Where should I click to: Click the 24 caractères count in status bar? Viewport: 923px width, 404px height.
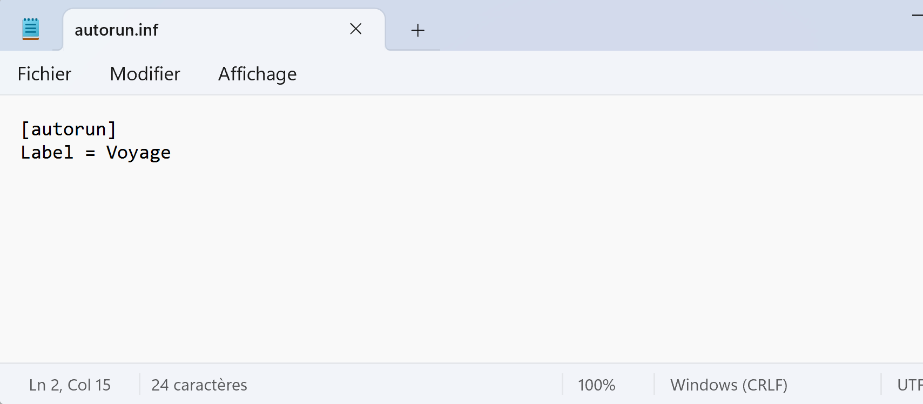coord(199,385)
